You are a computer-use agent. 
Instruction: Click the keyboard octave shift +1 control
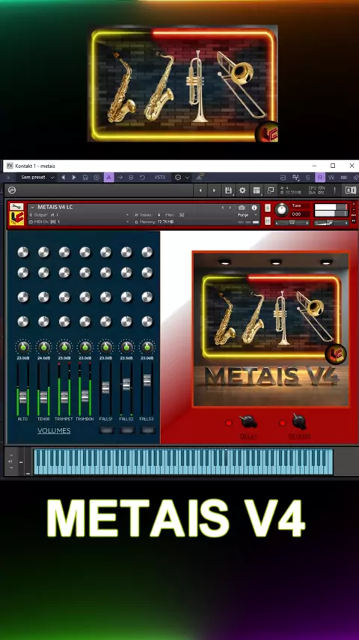10,462
